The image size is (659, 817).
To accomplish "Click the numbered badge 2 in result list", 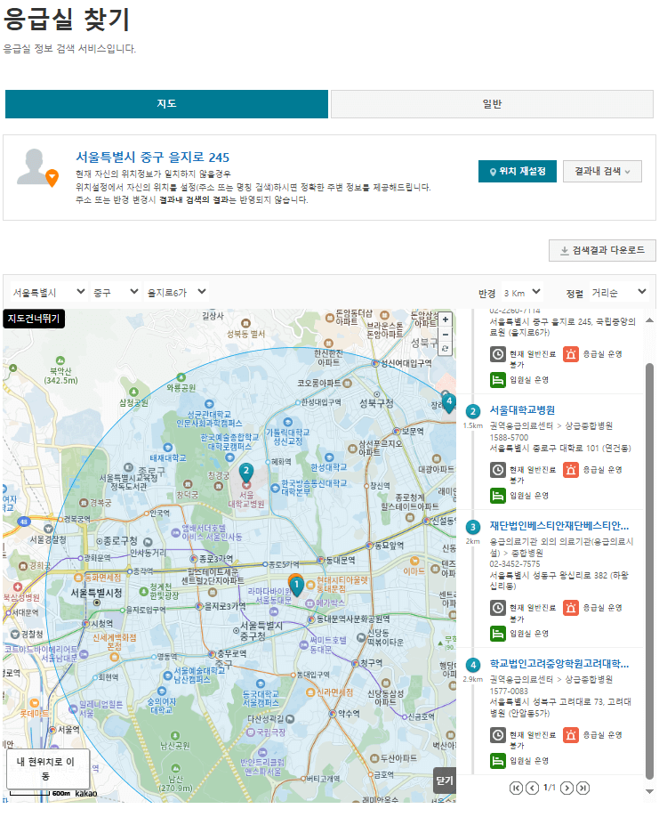I will coord(472,412).
